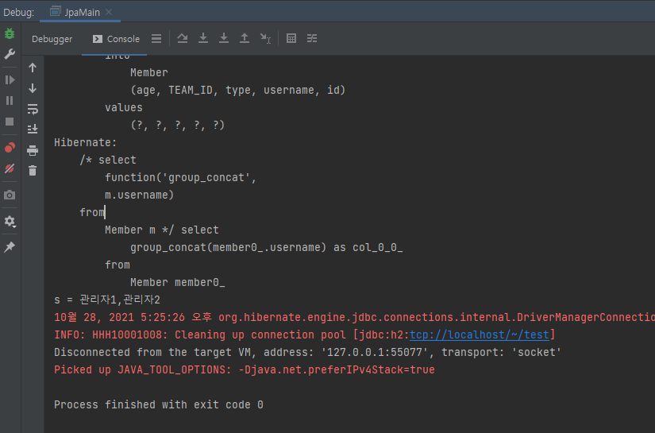Open the gear settings dropdown icon
The height and width of the screenshot is (433, 655).
(x=10, y=221)
